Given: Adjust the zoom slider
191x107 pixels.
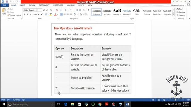Looking at the screenshot, I should click(176, 100).
